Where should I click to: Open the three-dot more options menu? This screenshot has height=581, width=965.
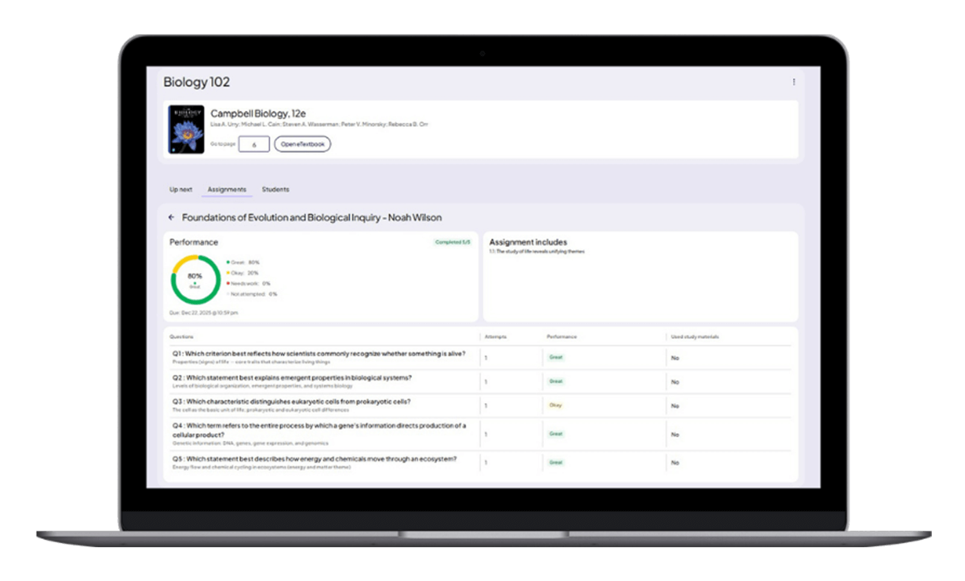tap(793, 82)
